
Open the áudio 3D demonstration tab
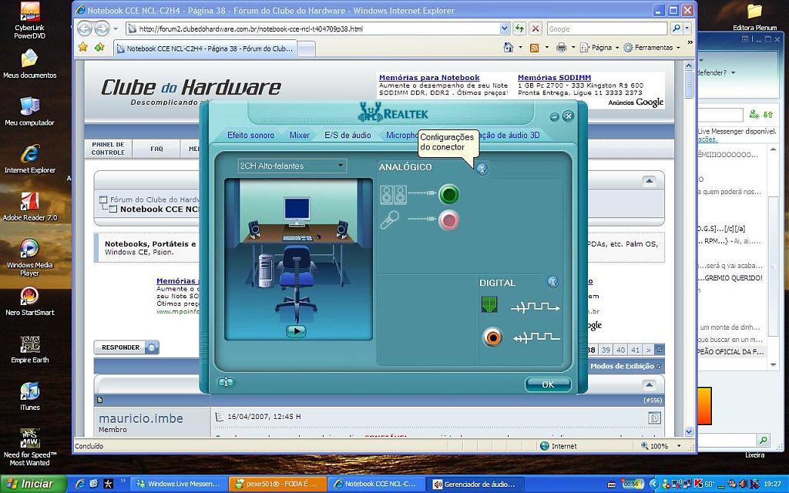click(509, 135)
